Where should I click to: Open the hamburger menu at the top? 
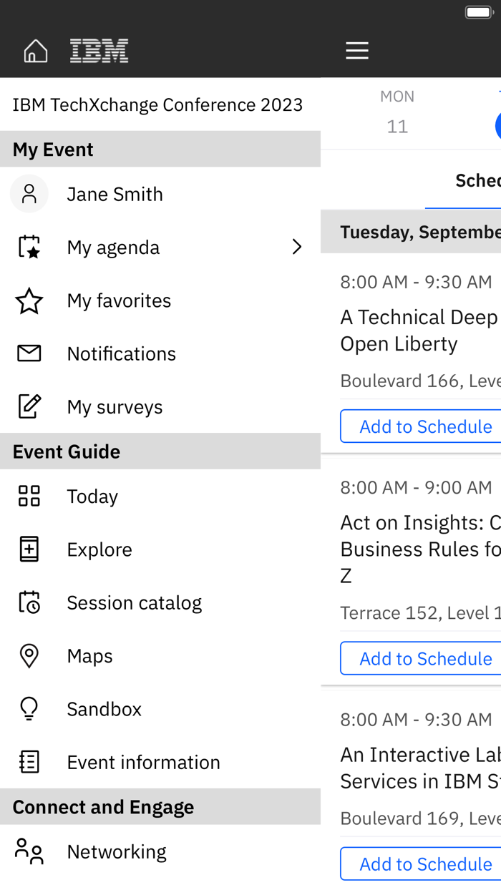coord(356,50)
